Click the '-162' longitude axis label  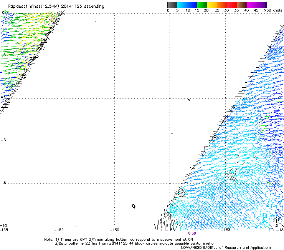(59, 230)
